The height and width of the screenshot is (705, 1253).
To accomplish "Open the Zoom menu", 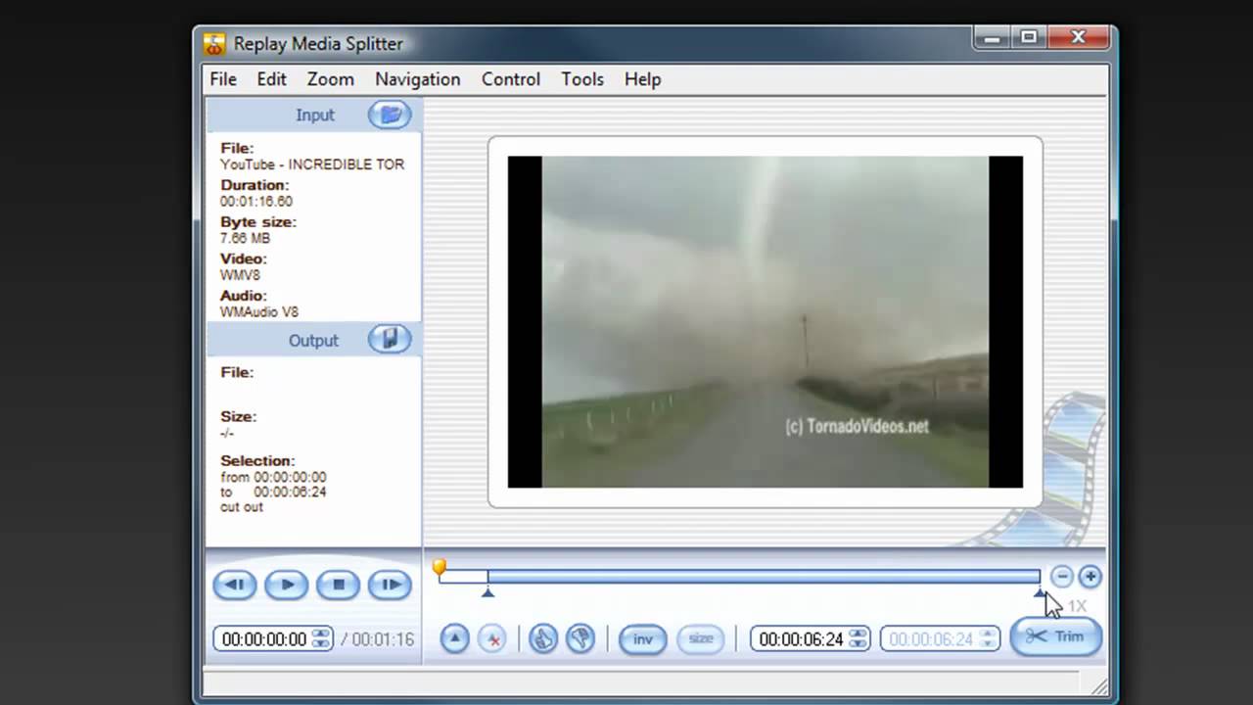I will point(331,79).
